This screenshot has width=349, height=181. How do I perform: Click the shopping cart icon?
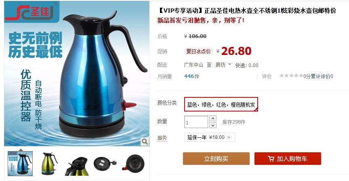(271, 159)
